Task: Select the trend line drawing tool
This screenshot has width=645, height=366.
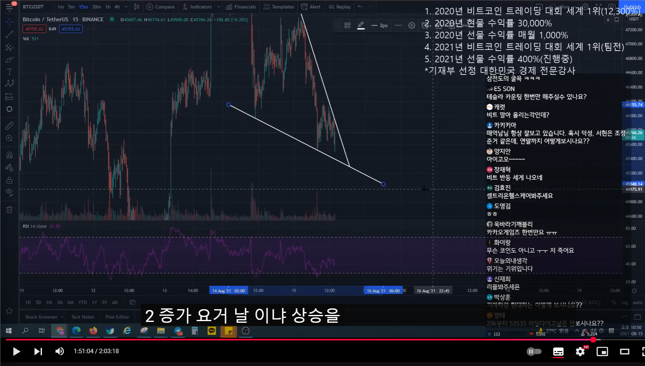Action: pyautogui.click(x=9, y=35)
